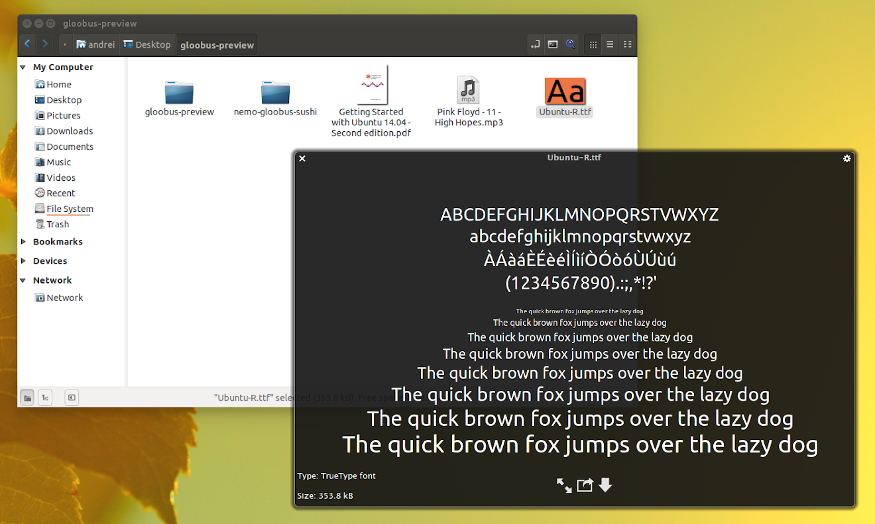Select the nemo-gloobus-sushi folder icon
The height and width of the screenshot is (524, 875).
click(275, 92)
